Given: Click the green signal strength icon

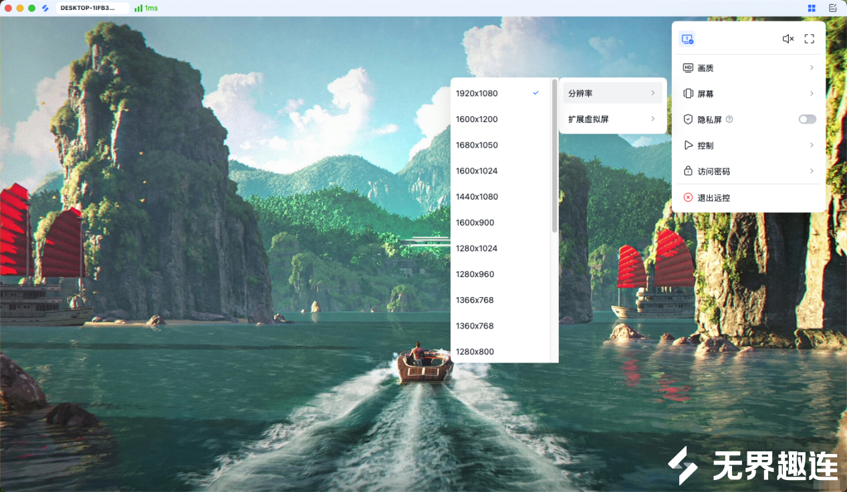Looking at the screenshot, I should [138, 8].
